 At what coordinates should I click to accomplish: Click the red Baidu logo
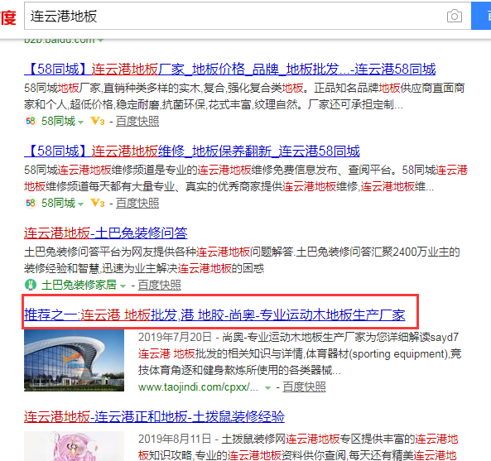click(7, 17)
